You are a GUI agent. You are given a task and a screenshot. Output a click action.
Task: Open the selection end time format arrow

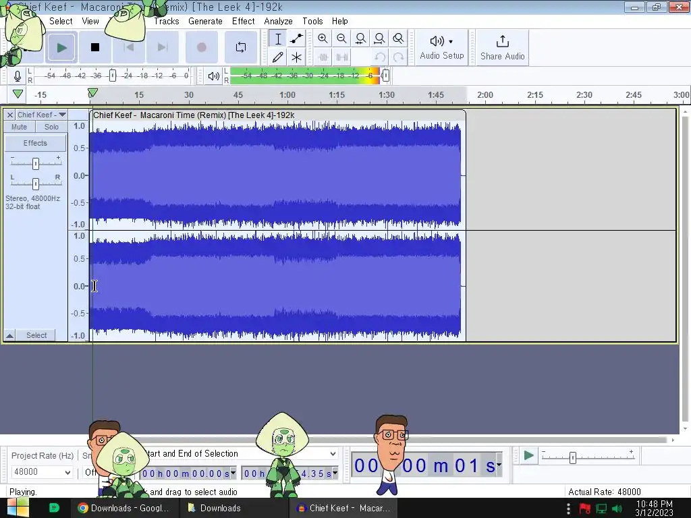tap(335, 473)
